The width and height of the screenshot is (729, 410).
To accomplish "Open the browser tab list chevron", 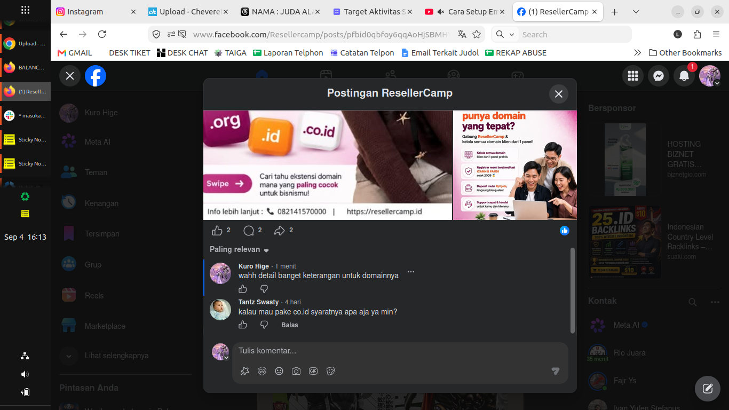I will pos(636,12).
